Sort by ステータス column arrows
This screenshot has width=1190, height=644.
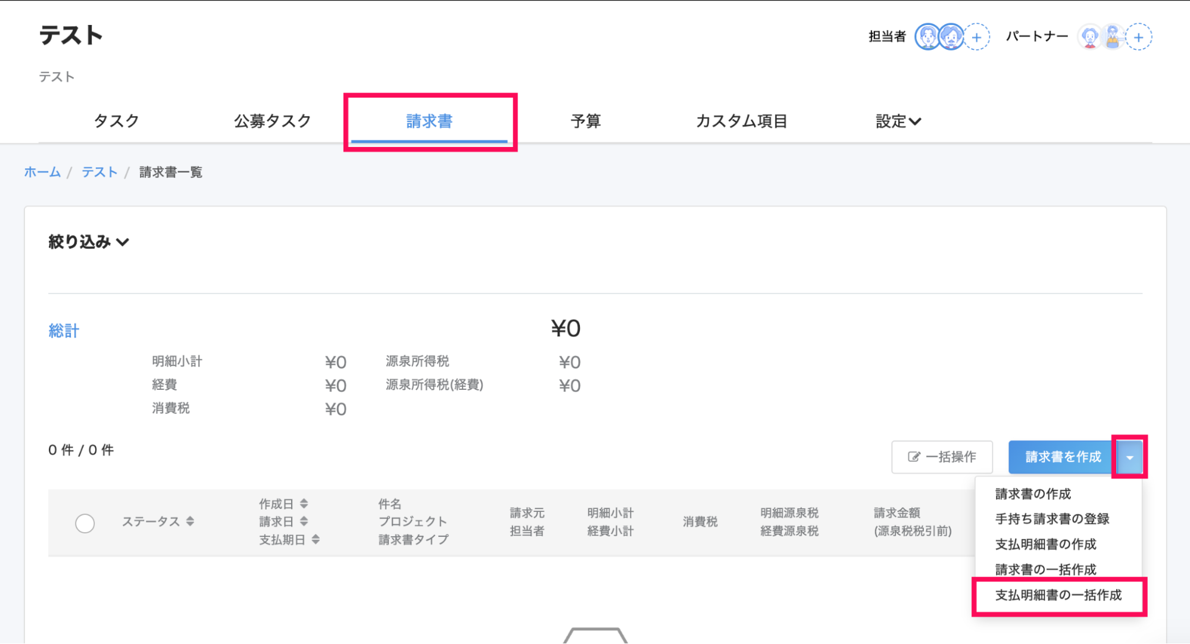(190, 521)
